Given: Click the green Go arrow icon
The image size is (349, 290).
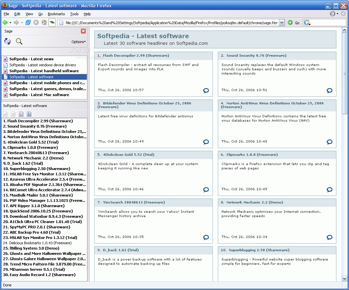Looking at the screenshot, I should pos(290,23).
